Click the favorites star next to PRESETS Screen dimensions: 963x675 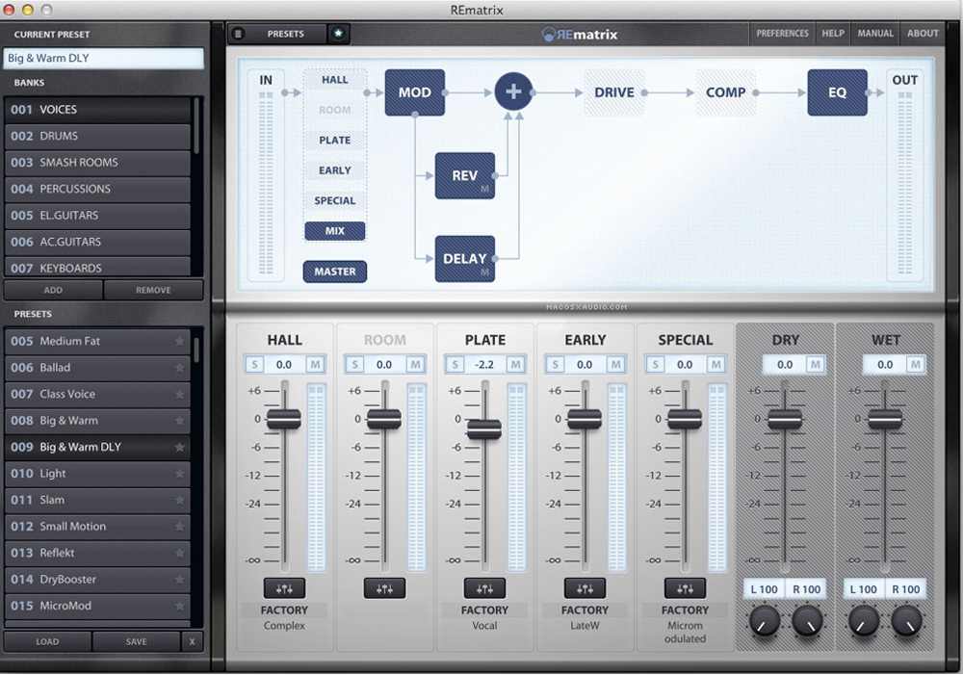(x=338, y=33)
